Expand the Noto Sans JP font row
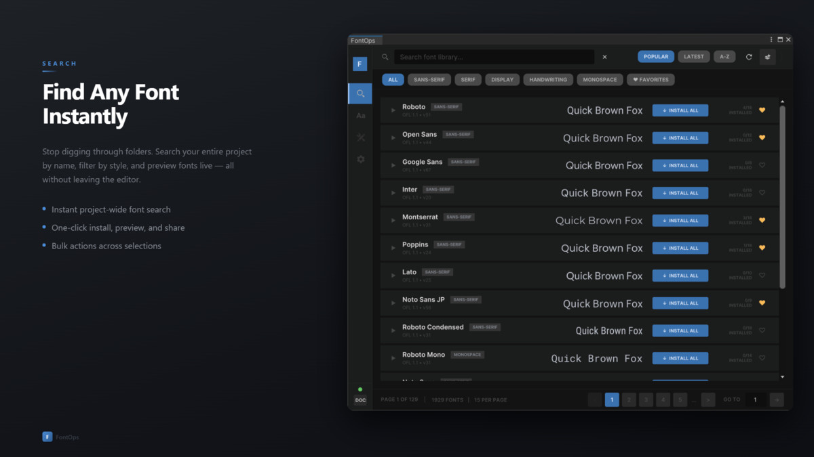814x457 pixels. click(x=393, y=303)
